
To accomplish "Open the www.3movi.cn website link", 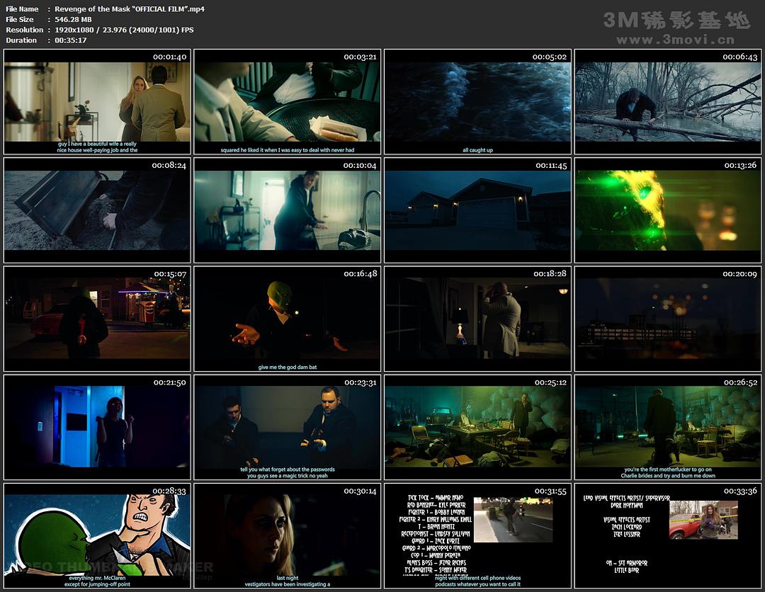I will tap(675, 40).
